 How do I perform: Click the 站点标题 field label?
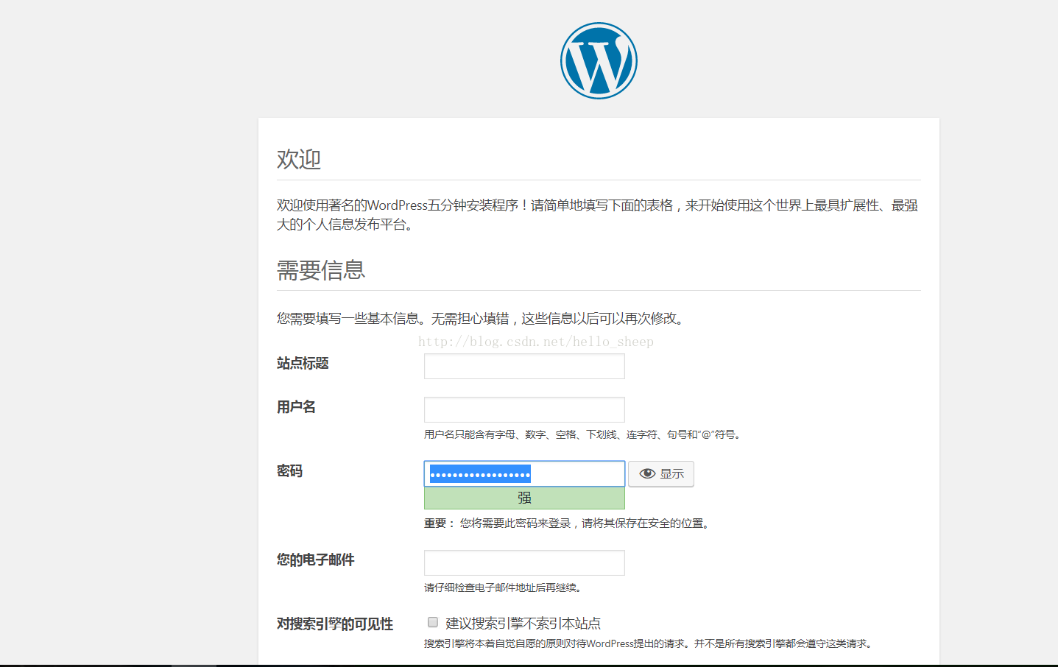tap(303, 363)
